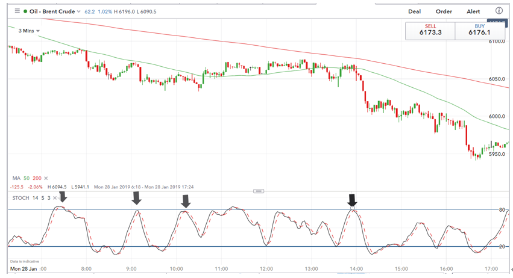Click the MA indicator label
The width and height of the screenshot is (513, 278).
click(x=16, y=178)
